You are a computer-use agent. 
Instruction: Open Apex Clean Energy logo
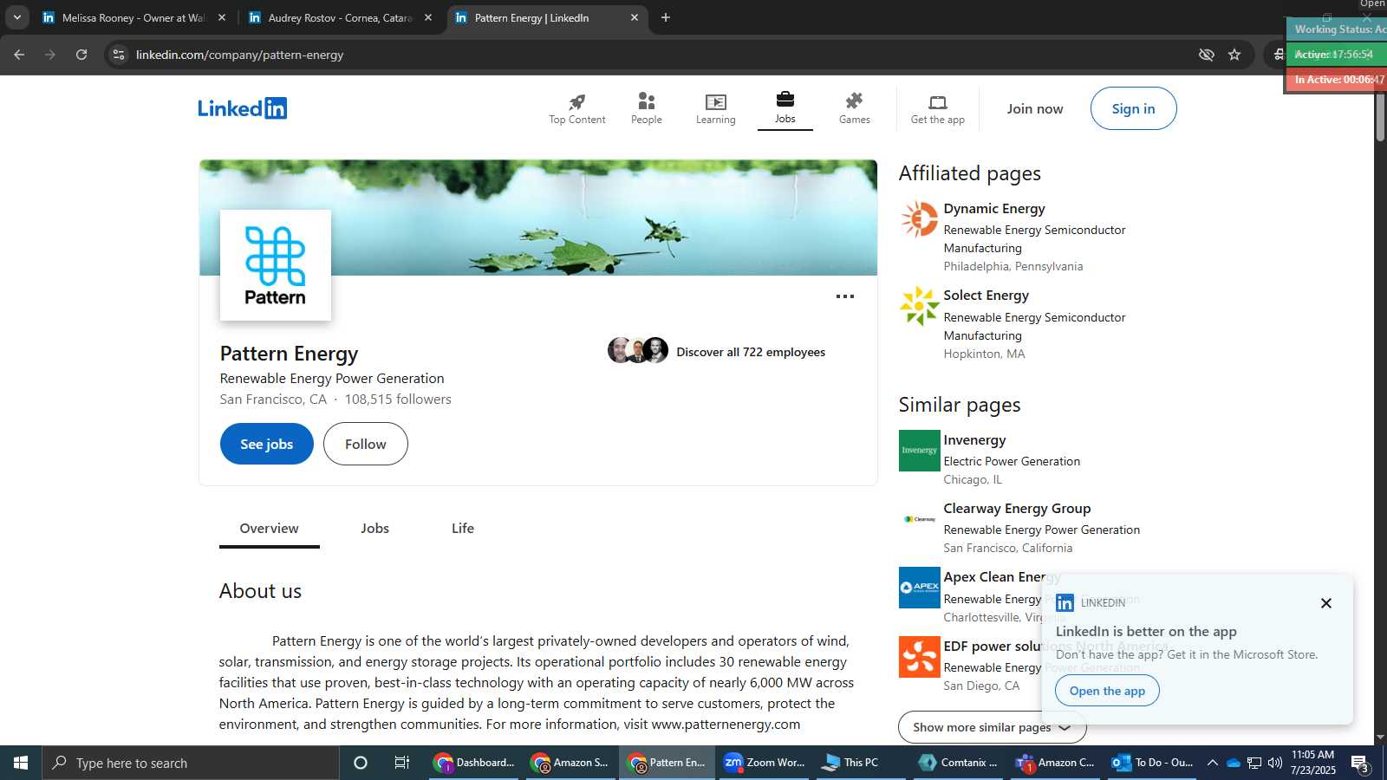[919, 588]
